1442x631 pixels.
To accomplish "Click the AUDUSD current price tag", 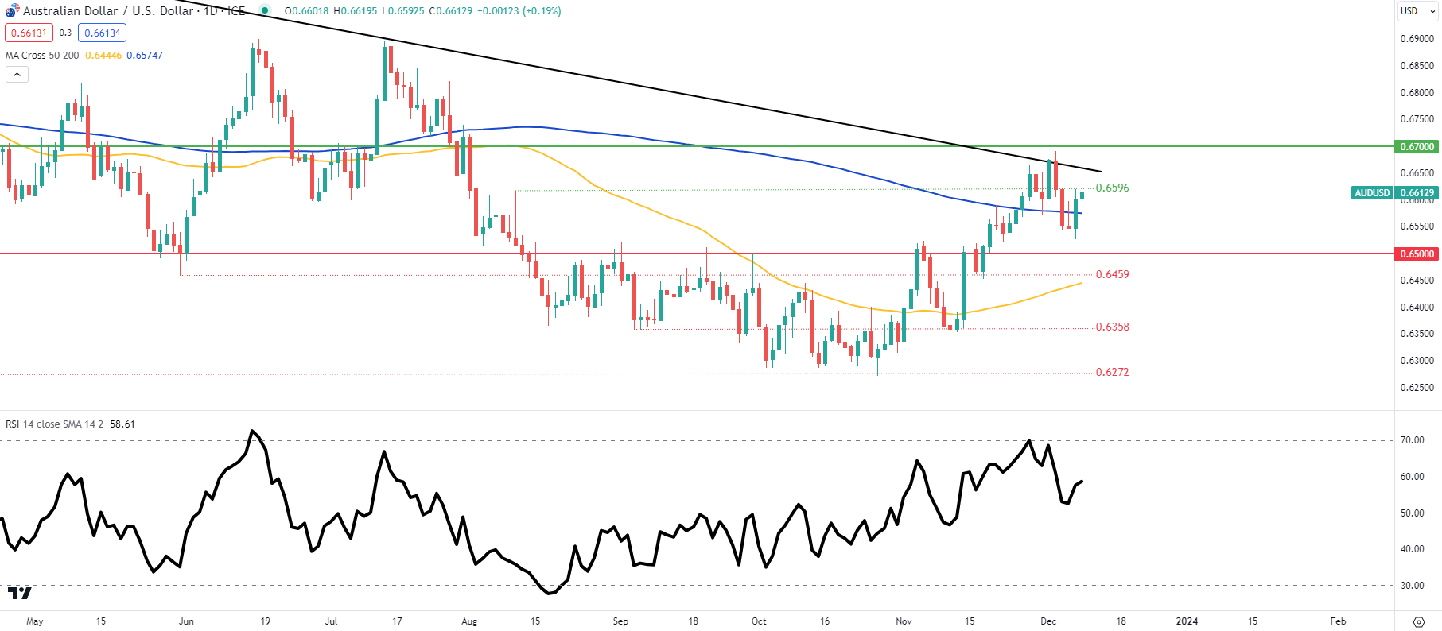I will (x=1394, y=192).
